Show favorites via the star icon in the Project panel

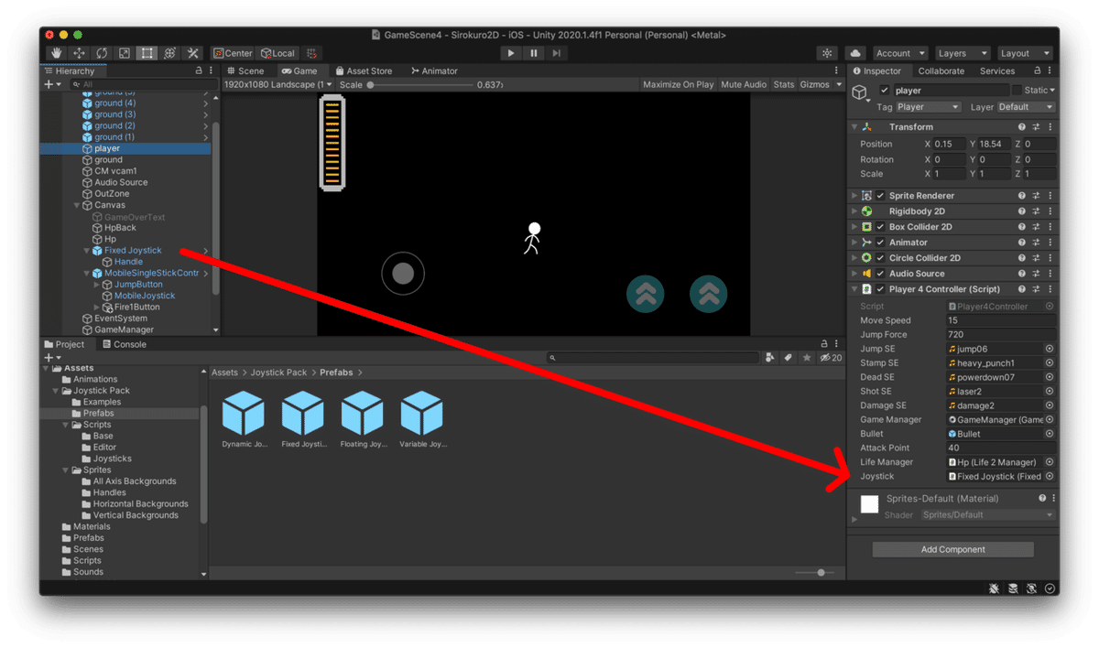(806, 358)
